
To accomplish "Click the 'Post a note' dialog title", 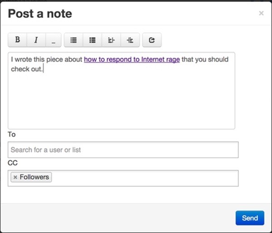I will click(40, 14).
